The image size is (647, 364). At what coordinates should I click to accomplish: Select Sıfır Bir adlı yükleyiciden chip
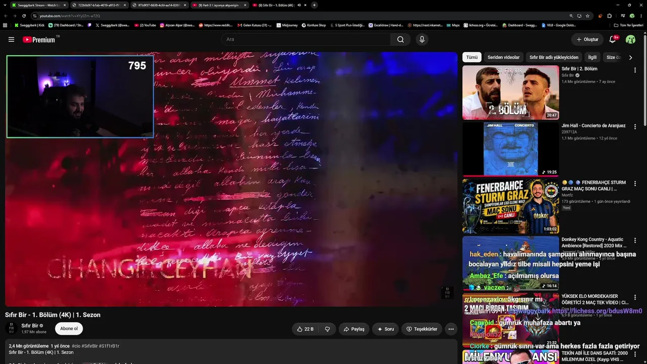[x=553, y=58]
